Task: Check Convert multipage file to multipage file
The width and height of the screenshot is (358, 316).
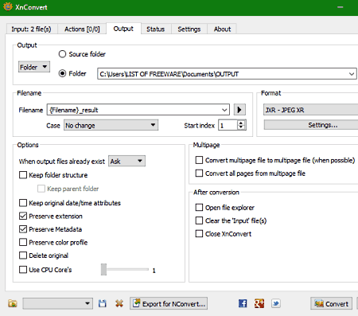Action: (x=199, y=160)
